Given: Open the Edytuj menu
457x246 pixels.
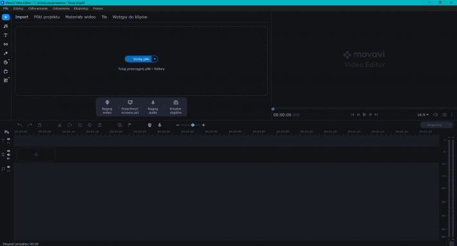Looking at the screenshot, I should pos(18,8).
